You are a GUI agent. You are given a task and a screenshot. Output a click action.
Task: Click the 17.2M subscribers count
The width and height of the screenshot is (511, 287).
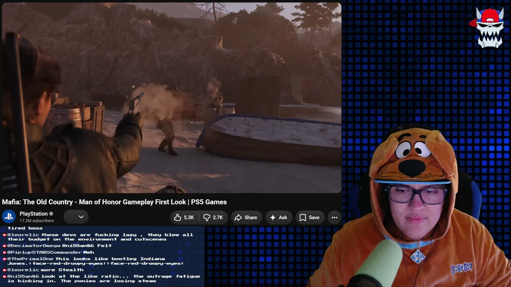pos(37,221)
